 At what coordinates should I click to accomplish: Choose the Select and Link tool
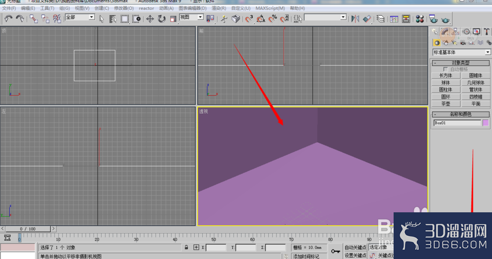(33, 19)
